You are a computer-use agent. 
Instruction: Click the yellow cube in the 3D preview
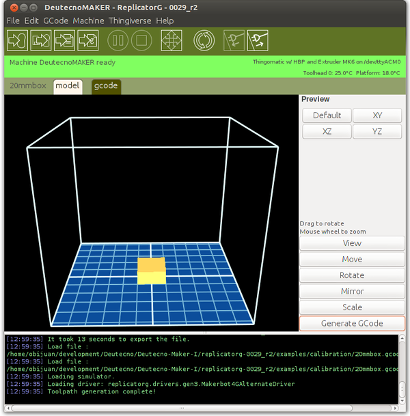(x=151, y=271)
